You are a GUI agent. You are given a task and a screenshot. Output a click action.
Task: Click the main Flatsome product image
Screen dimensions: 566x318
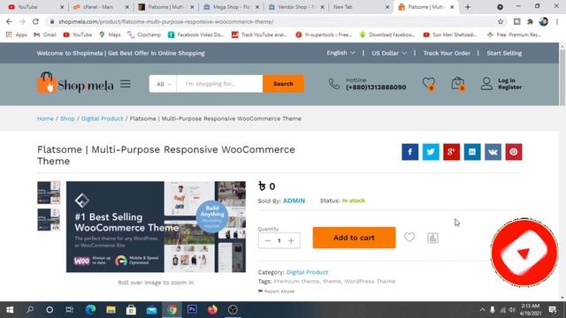coord(156,227)
